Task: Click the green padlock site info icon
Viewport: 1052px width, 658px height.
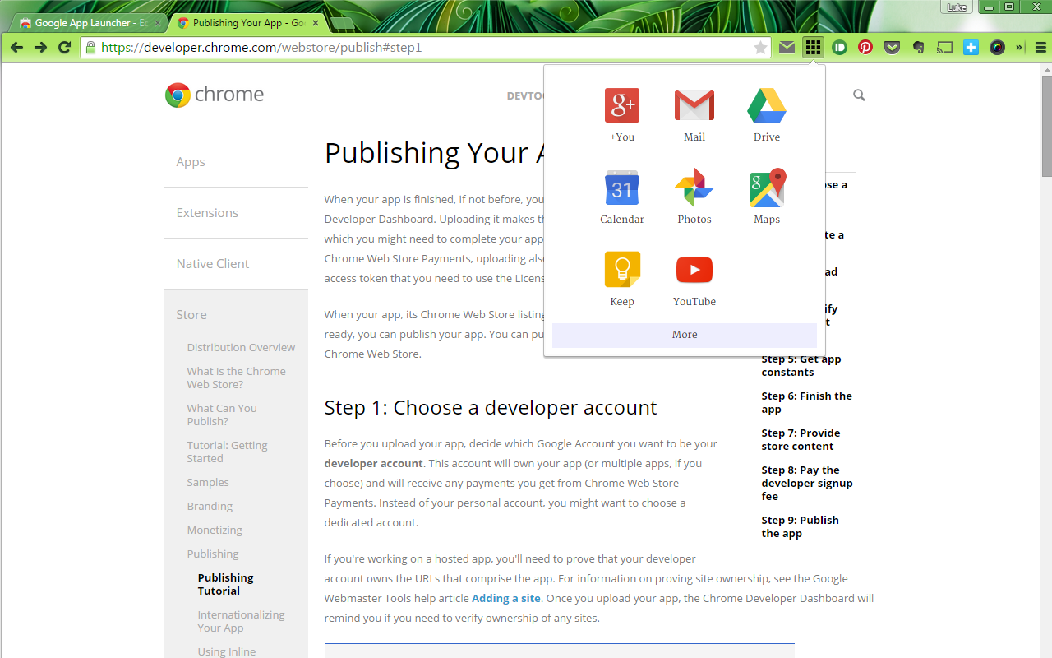Action: (x=90, y=48)
